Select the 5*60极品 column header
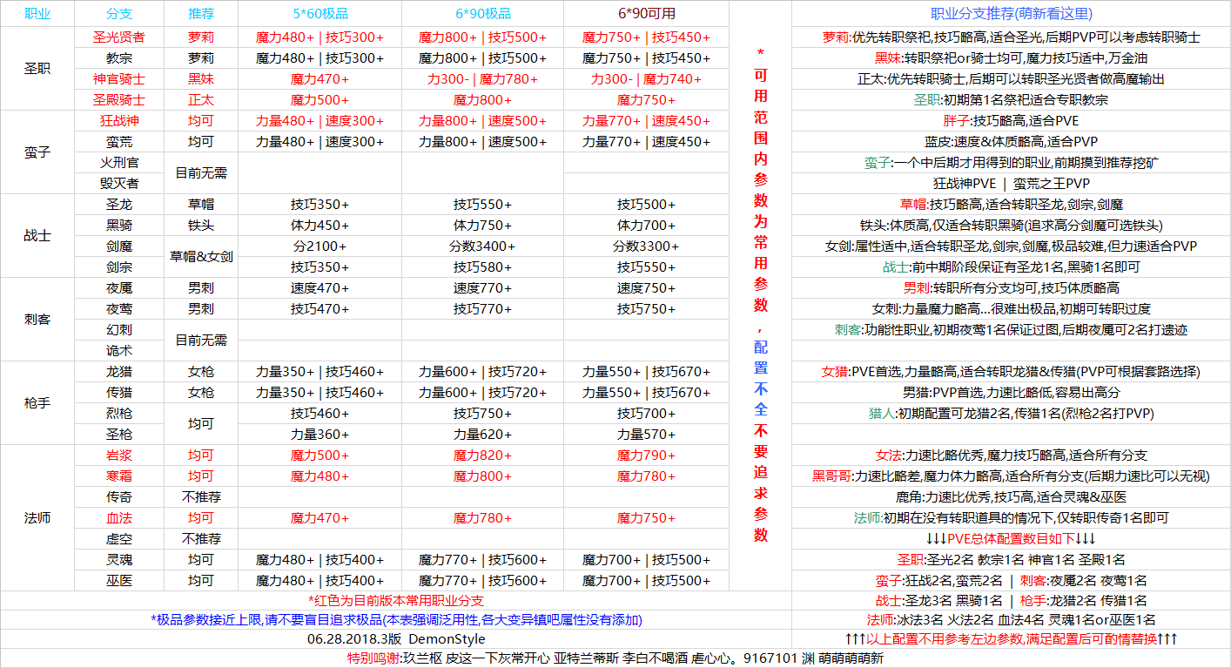The height and width of the screenshot is (668, 1231). click(320, 14)
